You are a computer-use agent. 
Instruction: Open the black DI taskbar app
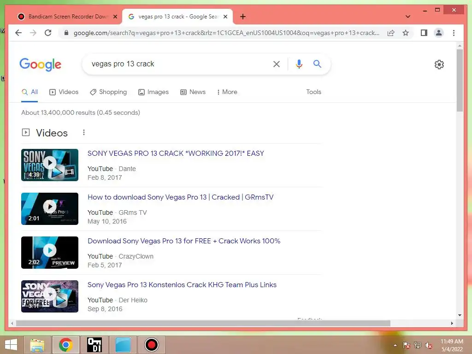(x=94, y=345)
